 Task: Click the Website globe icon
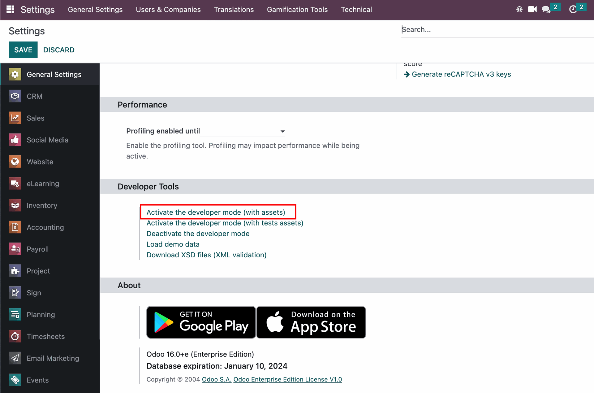click(15, 162)
